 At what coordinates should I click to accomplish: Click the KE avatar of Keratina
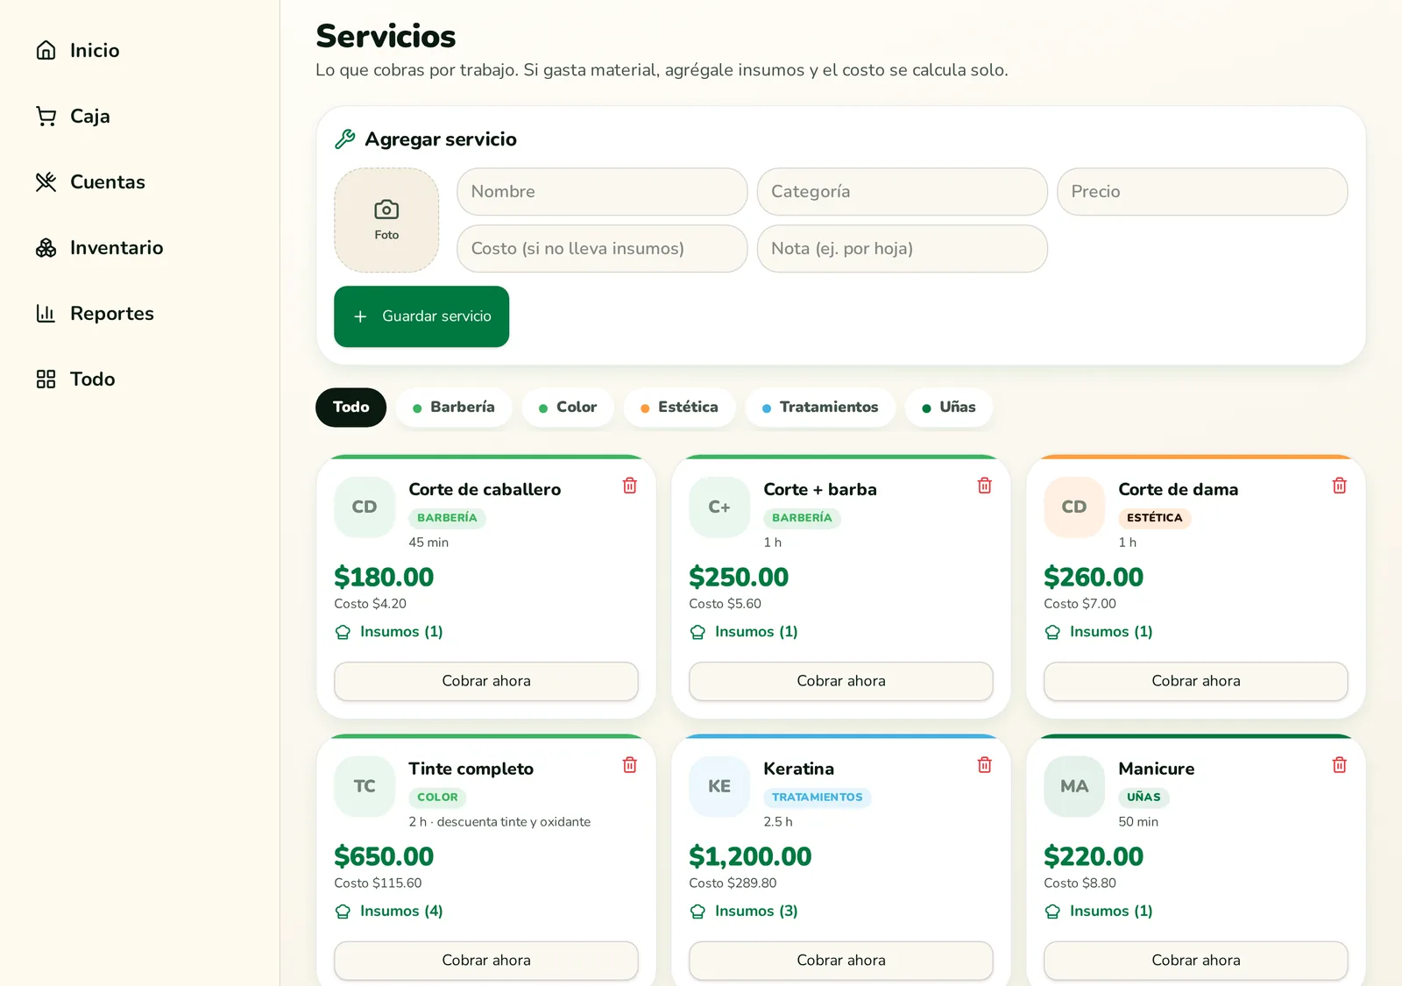(719, 786)
